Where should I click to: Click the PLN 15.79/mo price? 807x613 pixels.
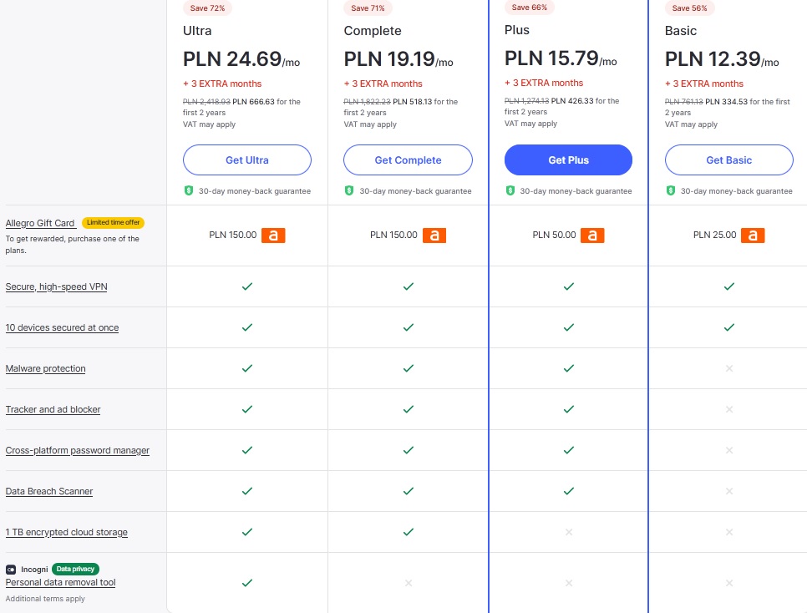tap(561, 58)
